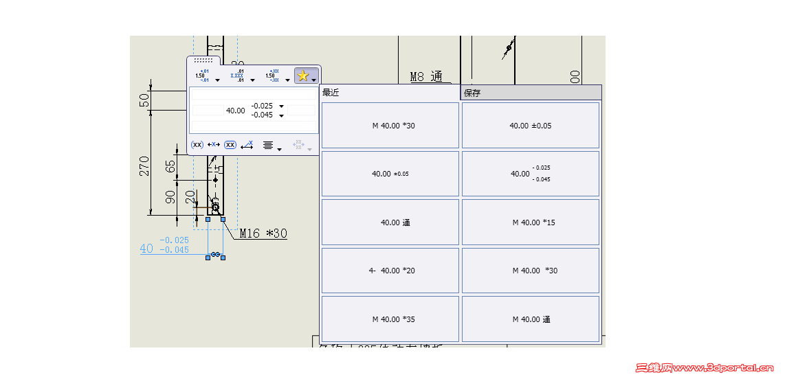Viewport: 787px width, 377px height.
Task: Click the prefix field left of 40.00
Action: pos(208,111)
